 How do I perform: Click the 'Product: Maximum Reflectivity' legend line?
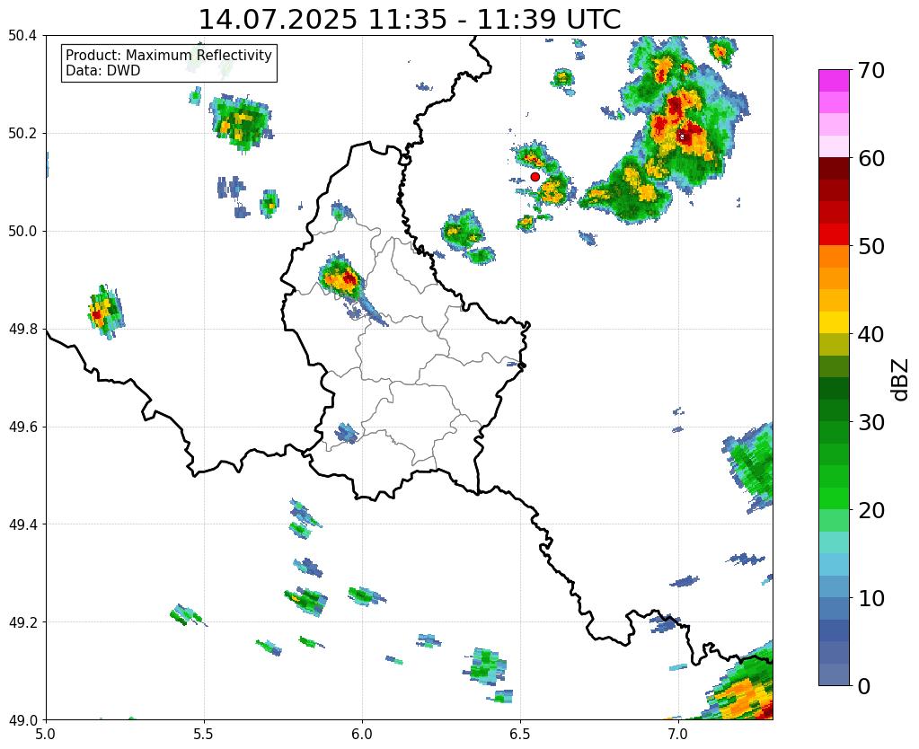click(169, 55)
